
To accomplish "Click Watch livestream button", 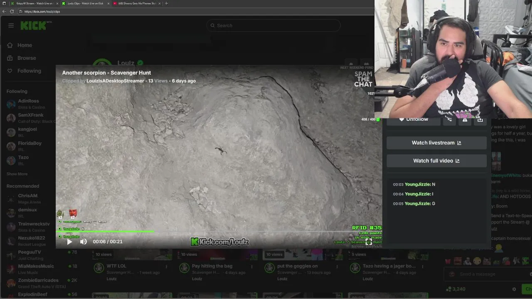I will tap(436, 143).
